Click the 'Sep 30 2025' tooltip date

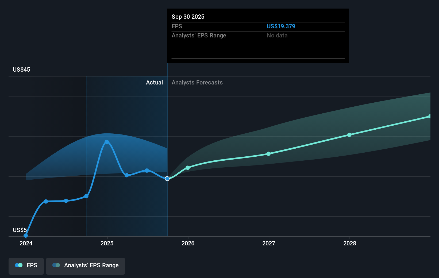[188, 17]
